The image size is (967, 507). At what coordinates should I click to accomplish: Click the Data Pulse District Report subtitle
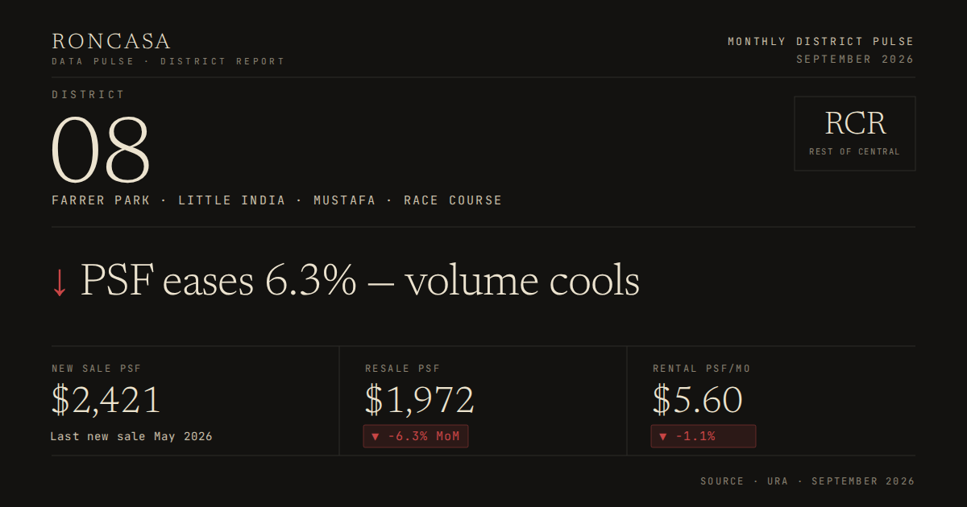pos(168,62)
